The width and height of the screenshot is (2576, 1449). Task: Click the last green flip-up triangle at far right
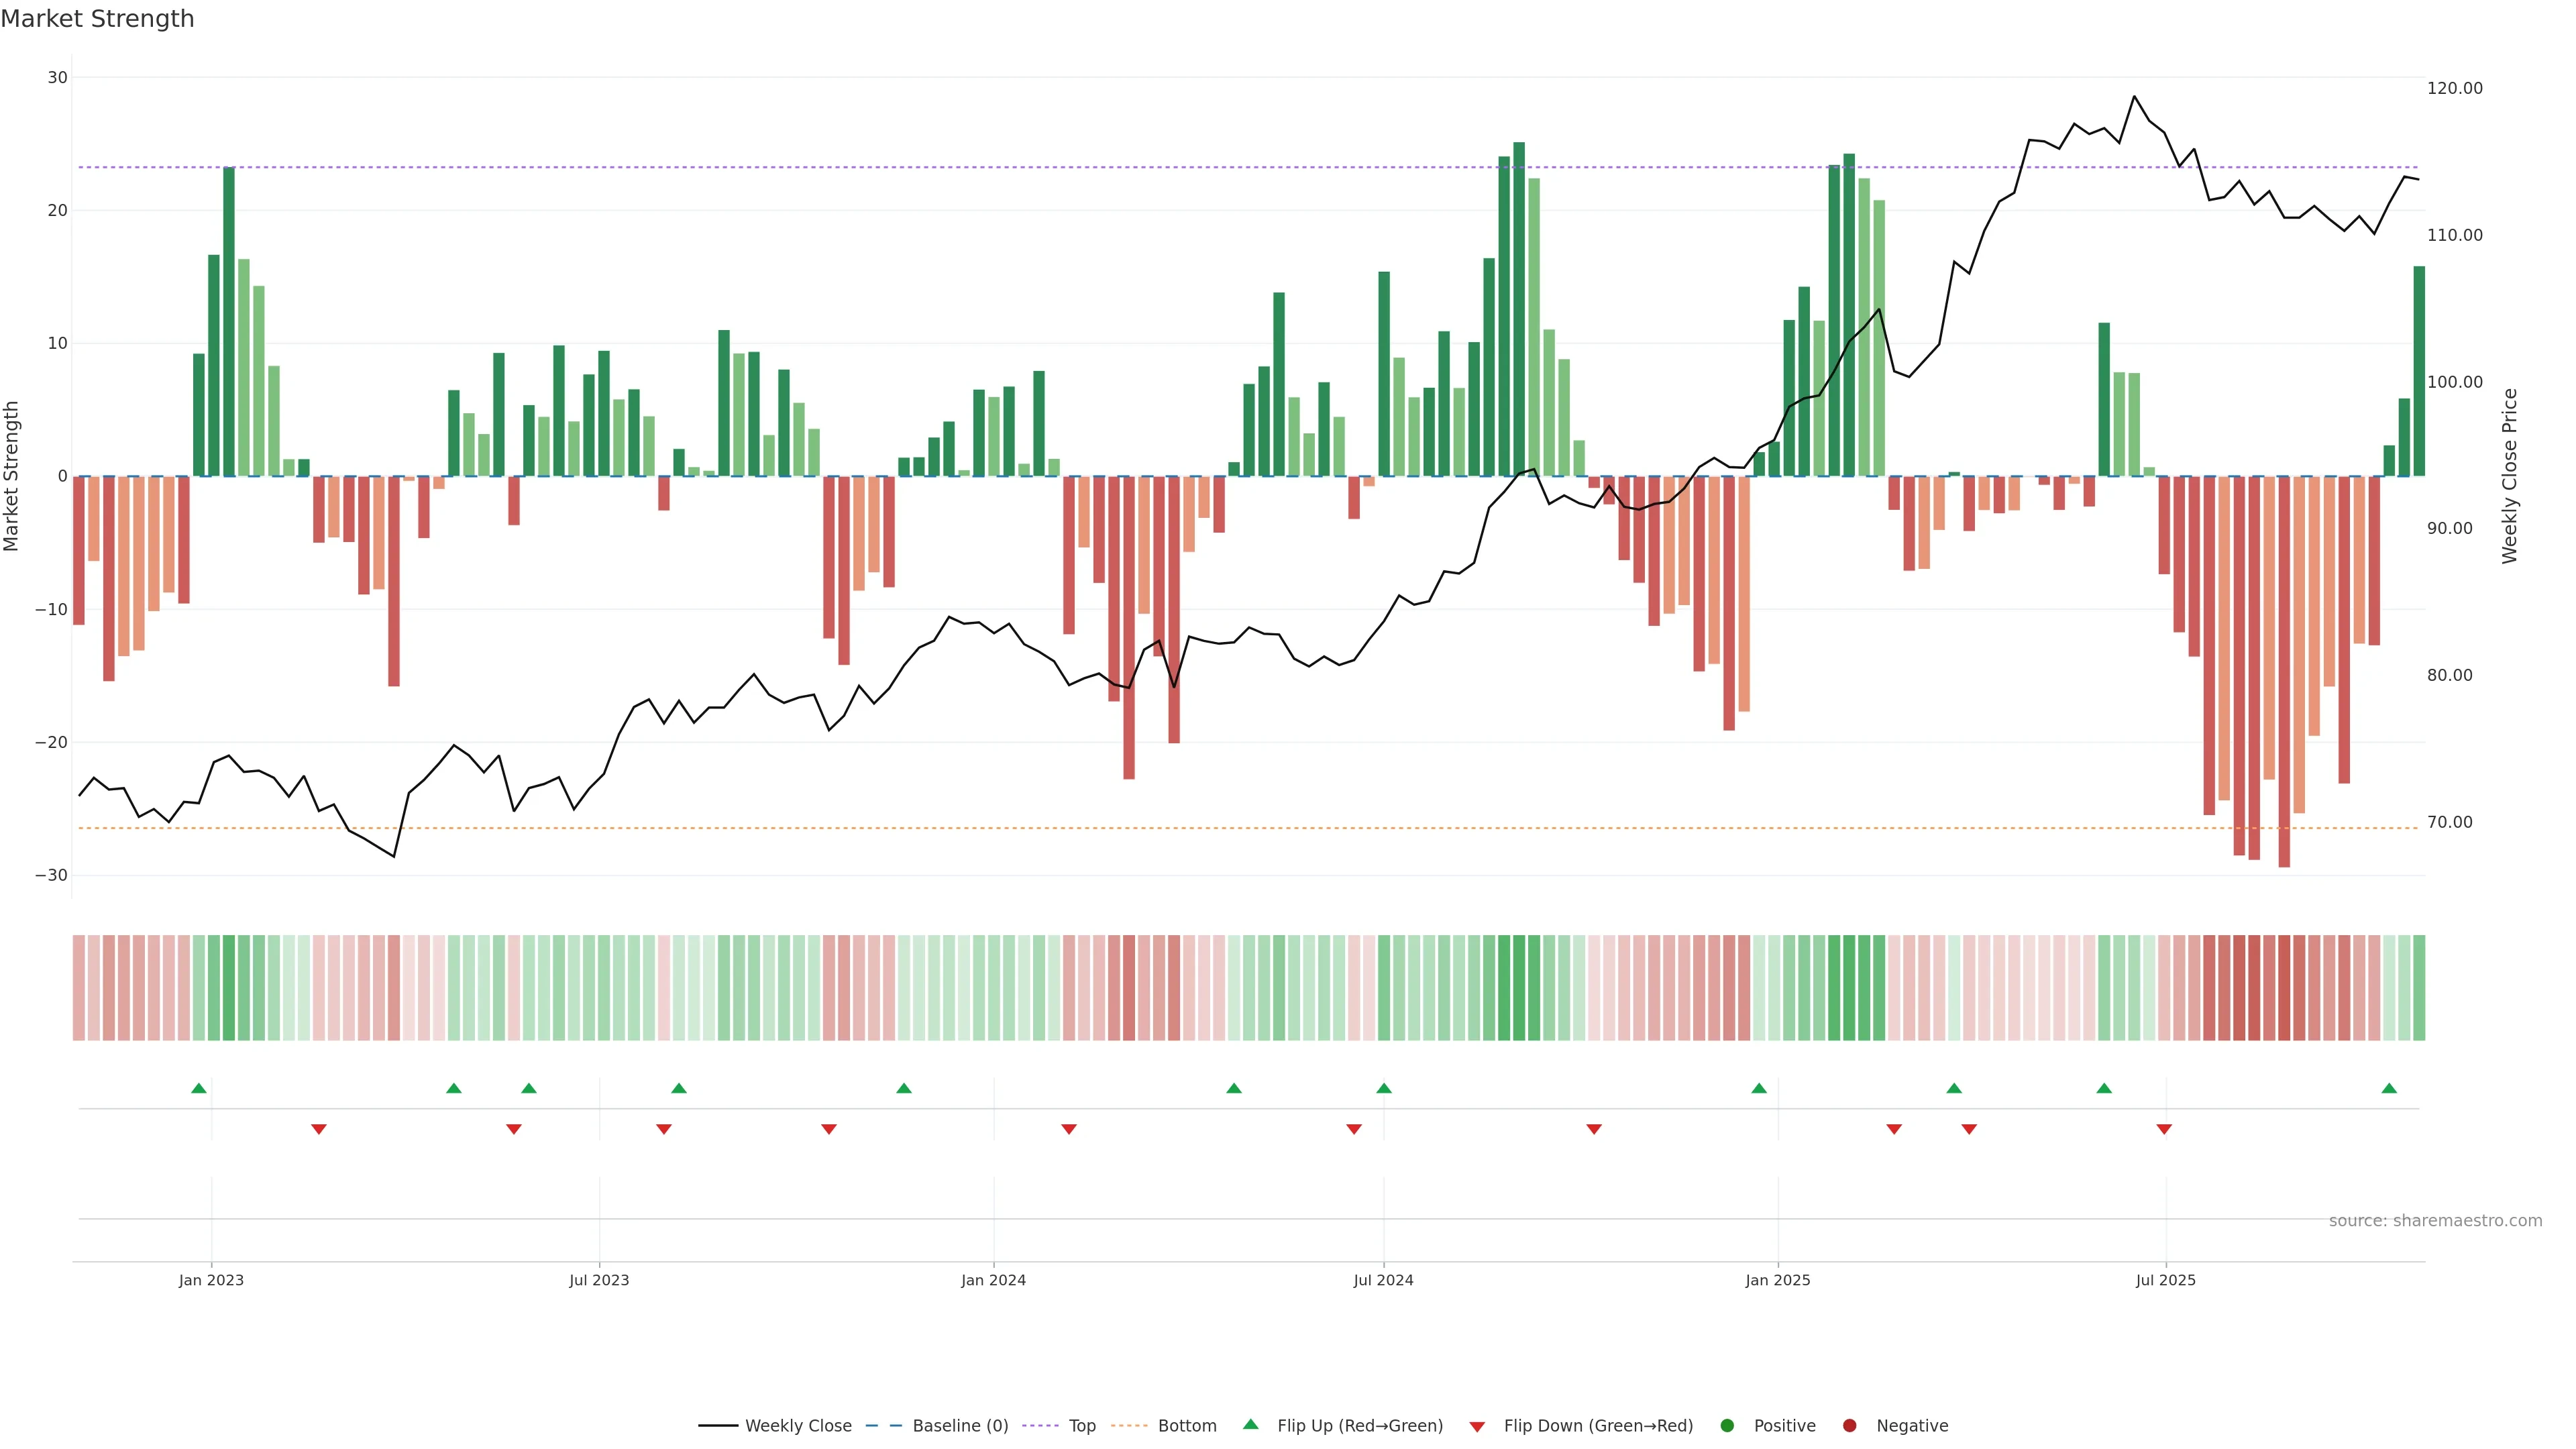(2389, 1088)
